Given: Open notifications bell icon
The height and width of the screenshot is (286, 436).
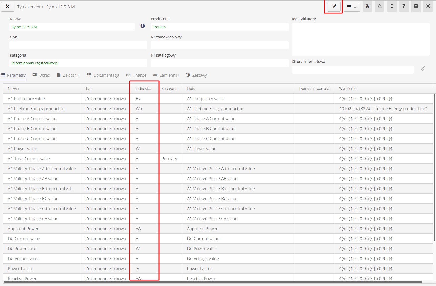Looking at the screenshot, I should pyautogui.click(x=380, y=7).
